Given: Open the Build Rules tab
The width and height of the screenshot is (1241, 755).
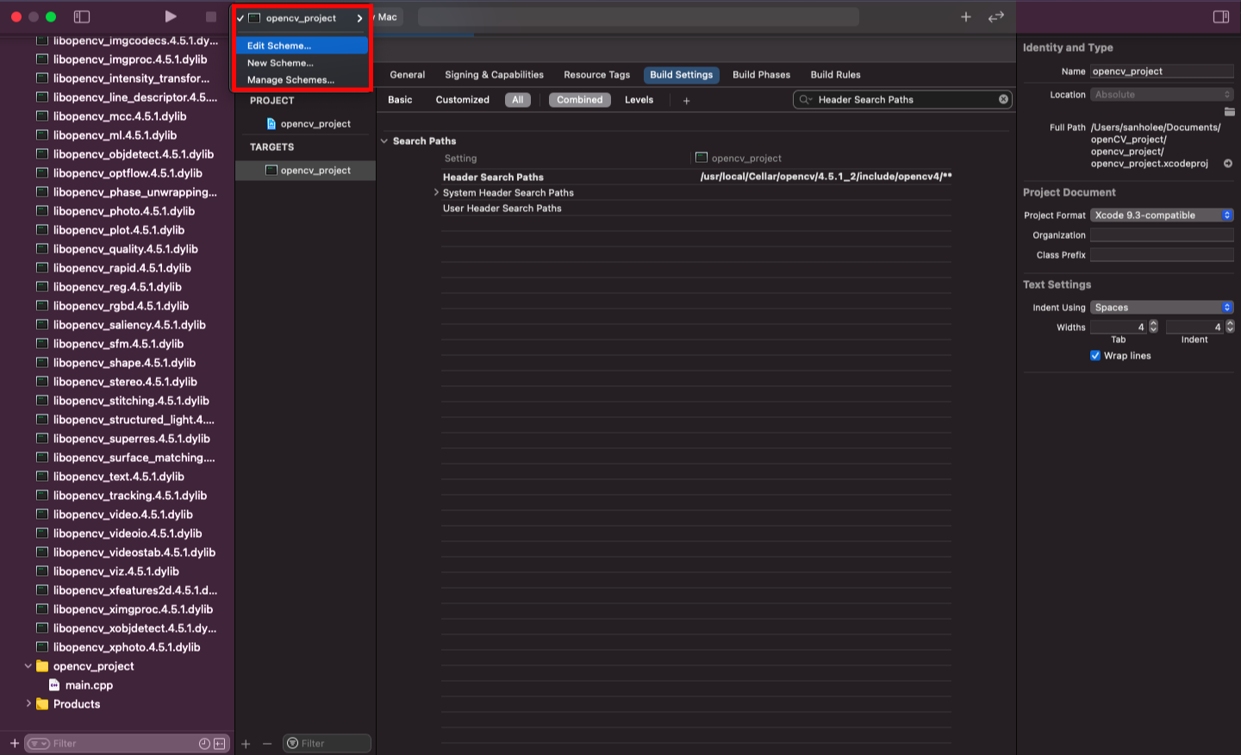Looking at the screenshot, I should click(835, 75).
